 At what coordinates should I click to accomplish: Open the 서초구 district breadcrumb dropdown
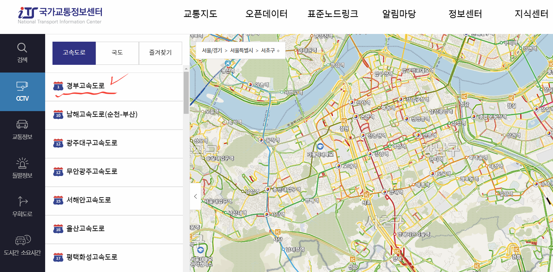tap(270, 51)
